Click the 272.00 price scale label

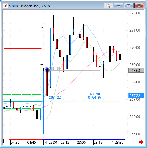135,13
